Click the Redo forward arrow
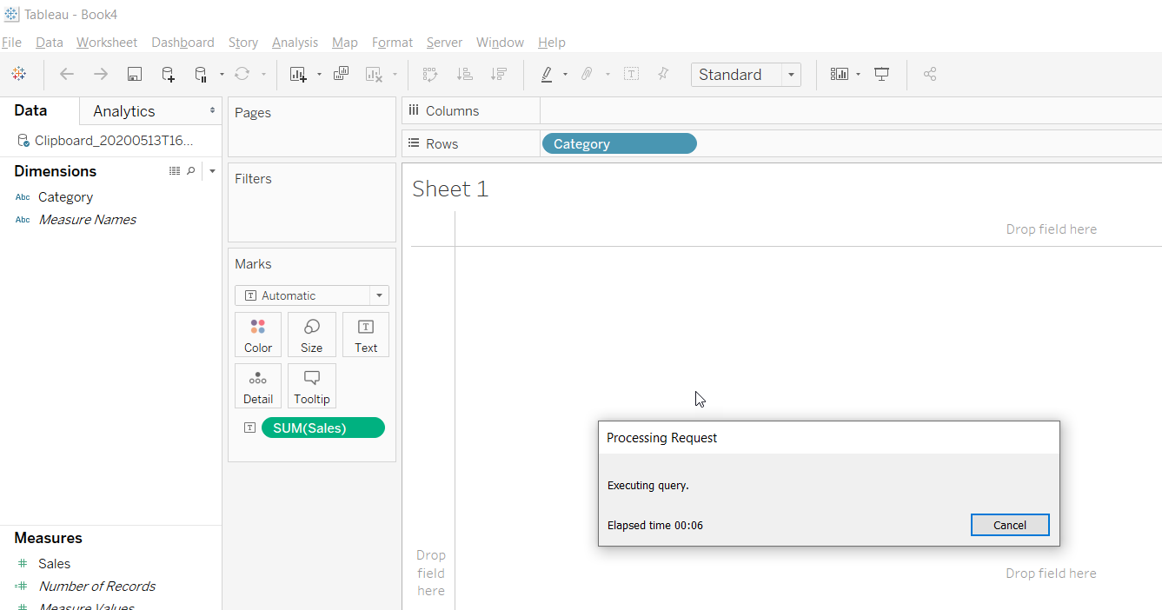Image resolution: width=1162 pixels, height=610 pixels. pyautogui.click(x=101, y=75)
